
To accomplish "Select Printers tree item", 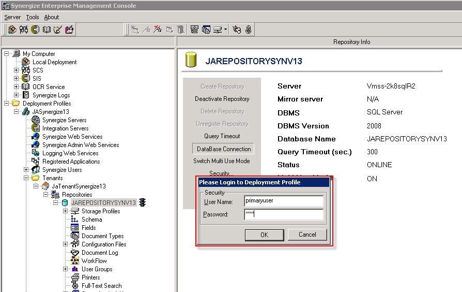I will [91, 277].
